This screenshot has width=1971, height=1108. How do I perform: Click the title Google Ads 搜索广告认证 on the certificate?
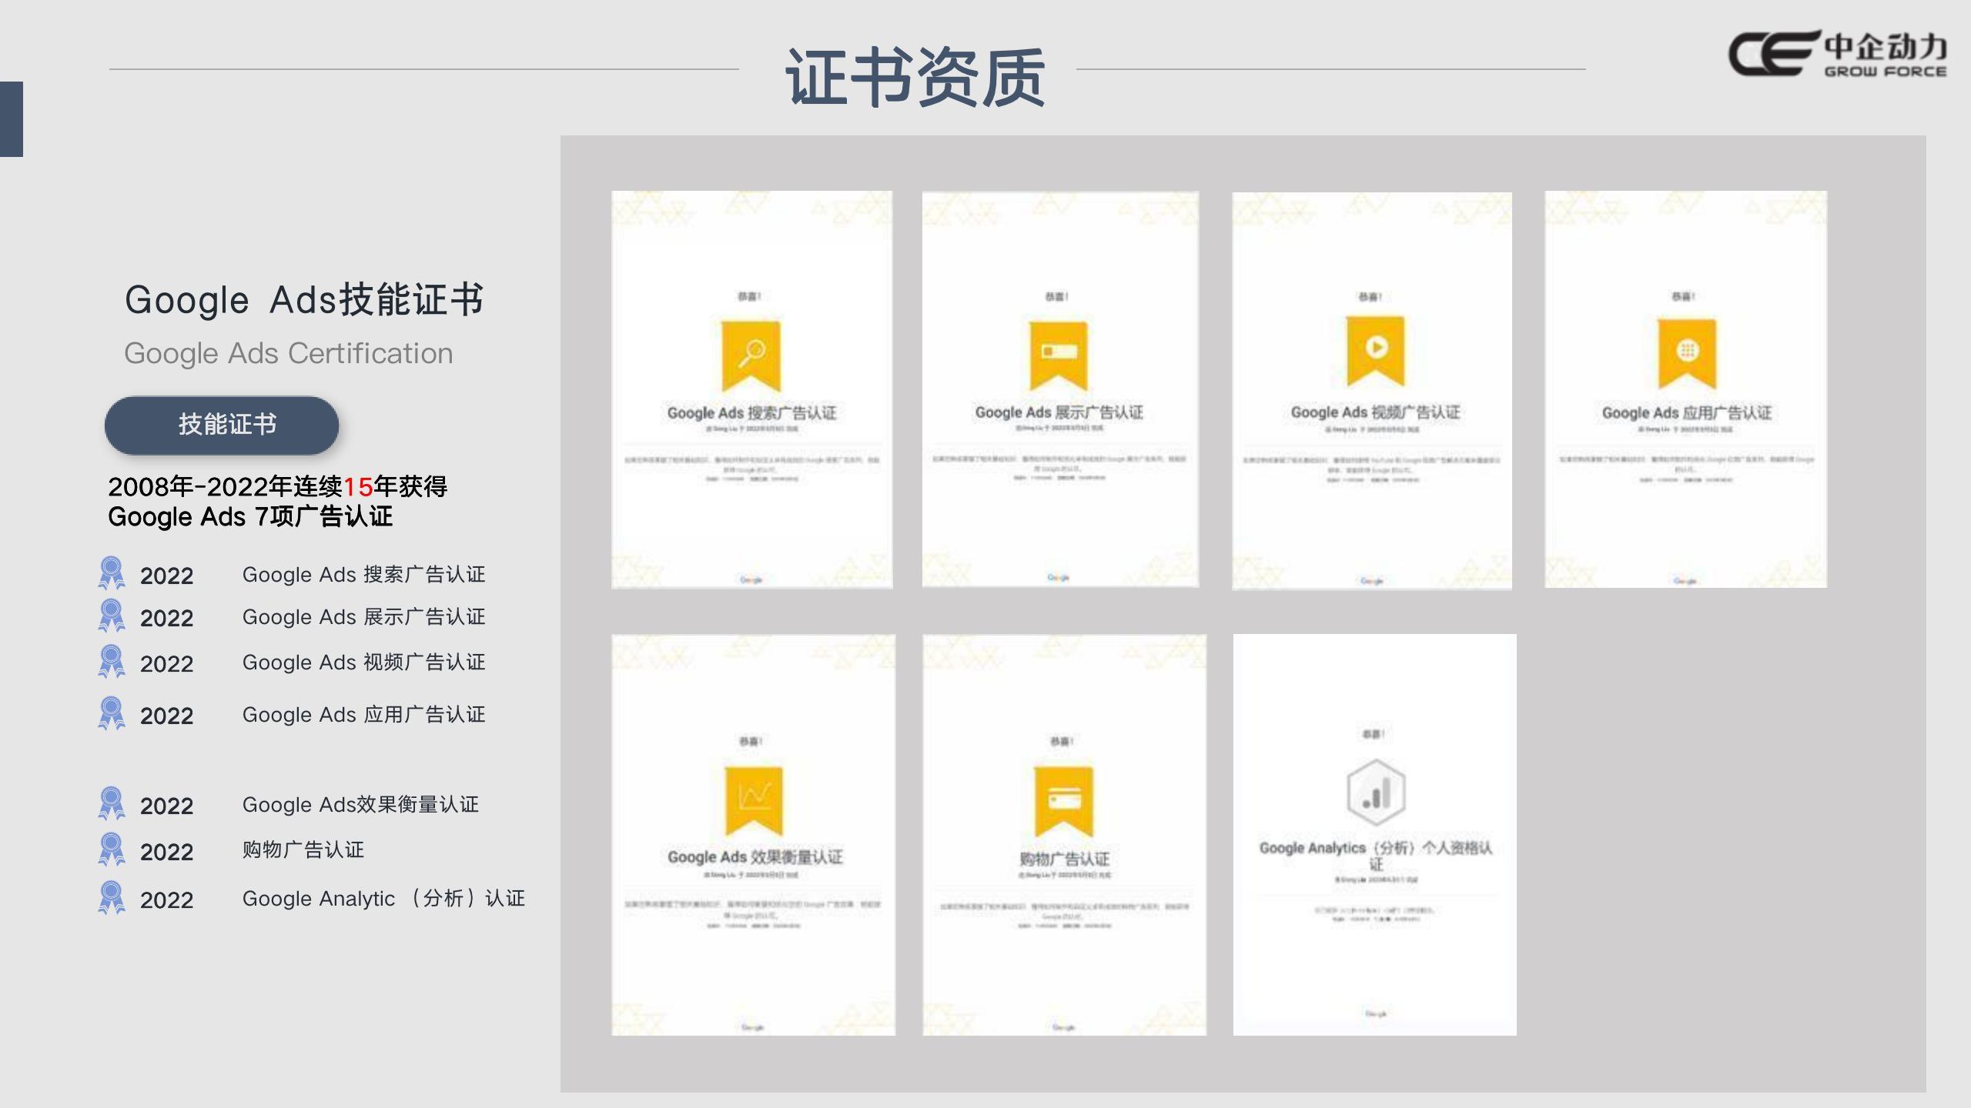(751, 412)
